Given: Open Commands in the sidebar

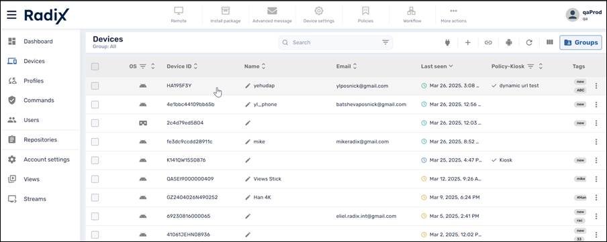Looking at the screenshot, I should click(x=39, y=100).
